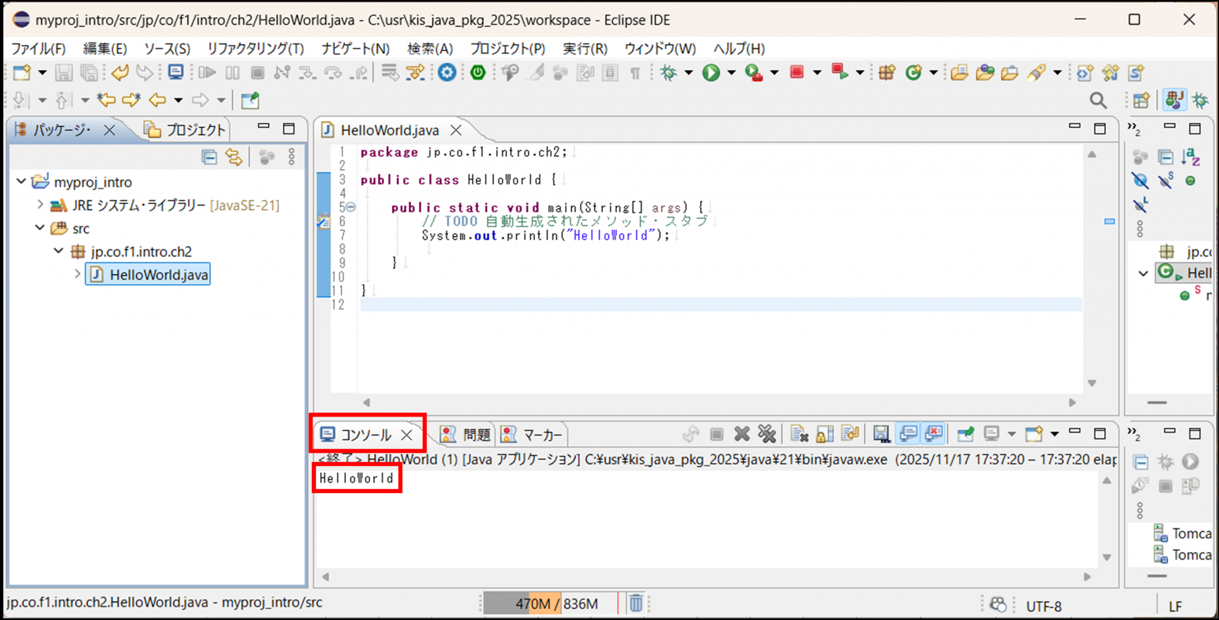Click the Debug bug icon in main toolbar
1219x620 pixels.
(x=668, y=73)
